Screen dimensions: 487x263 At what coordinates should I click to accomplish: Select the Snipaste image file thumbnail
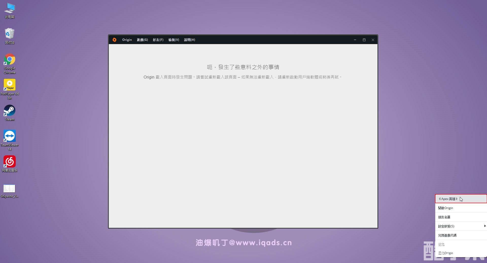(x=9, y=189)
